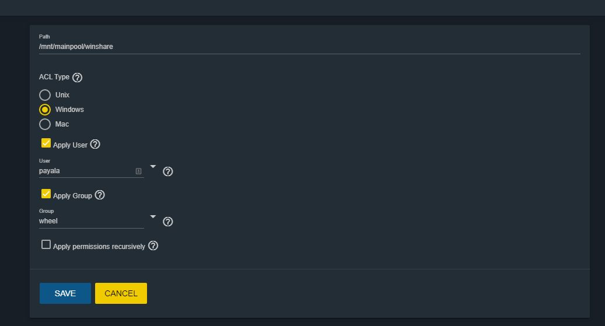This screenshot has height=326, width=605.
Task: Click the Path field /mnt/mainpool/winshare
Action: tap(309, 47)
